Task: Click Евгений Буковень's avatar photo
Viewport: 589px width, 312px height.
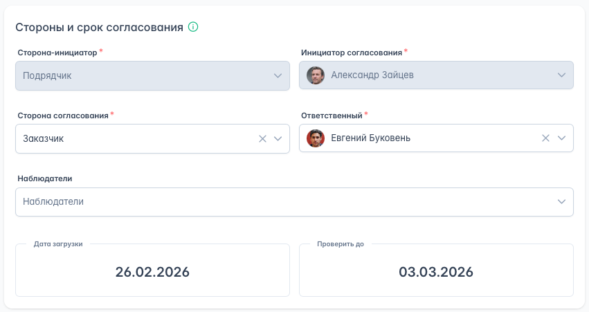Action: pos(316,138)
